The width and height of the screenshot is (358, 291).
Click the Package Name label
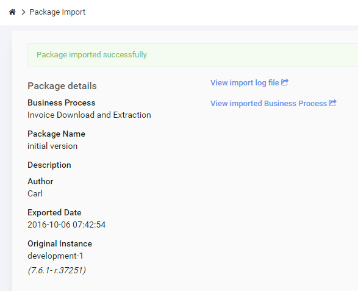tap(56, 134)
